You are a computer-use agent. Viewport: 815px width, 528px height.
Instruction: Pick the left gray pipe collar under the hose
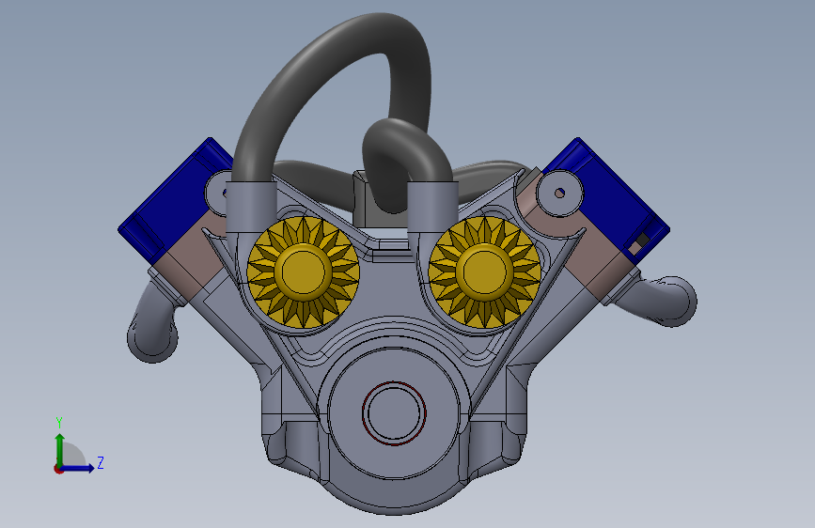pyautogui.click(x=252, y=207)
